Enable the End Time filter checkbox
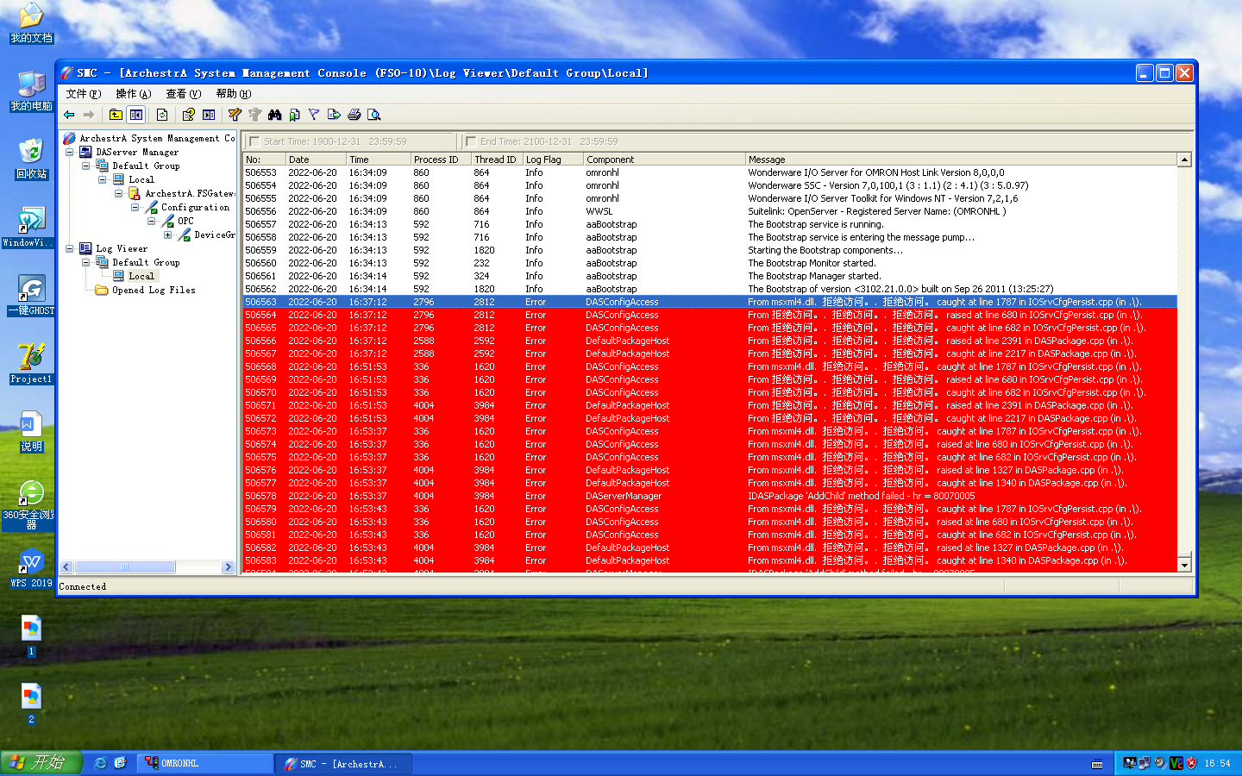 pos(470,141)
